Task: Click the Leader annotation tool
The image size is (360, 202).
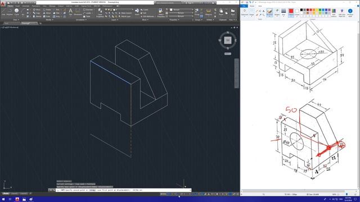Action: pos(88,13)
